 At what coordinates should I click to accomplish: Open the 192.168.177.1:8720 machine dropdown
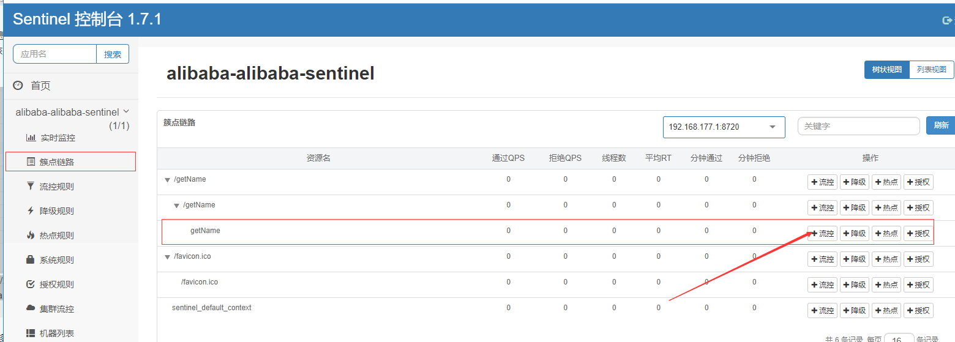click(724, 127)
